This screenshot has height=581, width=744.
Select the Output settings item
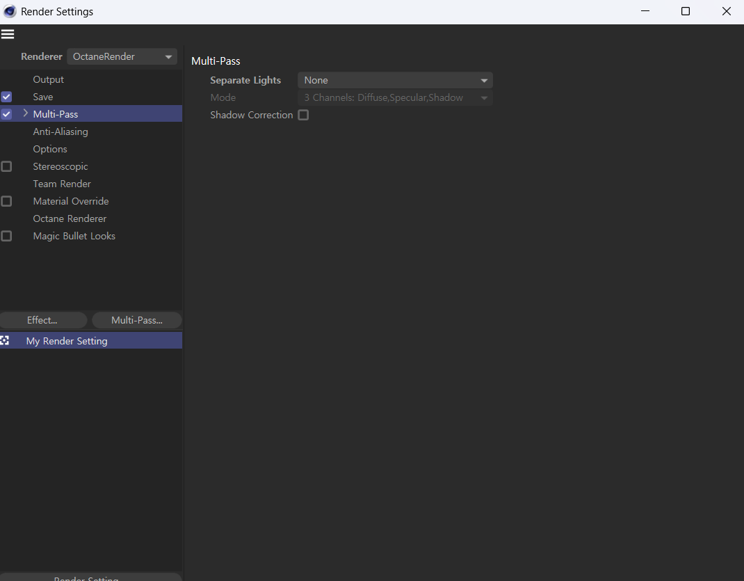[x=49, y=79]
